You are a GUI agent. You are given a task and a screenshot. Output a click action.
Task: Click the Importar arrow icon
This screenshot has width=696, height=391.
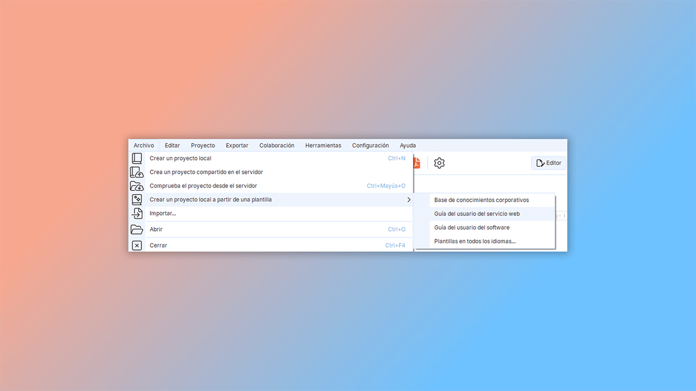point(137,213)
